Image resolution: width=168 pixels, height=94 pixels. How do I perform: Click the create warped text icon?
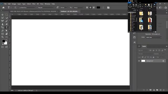coord(103,8)
